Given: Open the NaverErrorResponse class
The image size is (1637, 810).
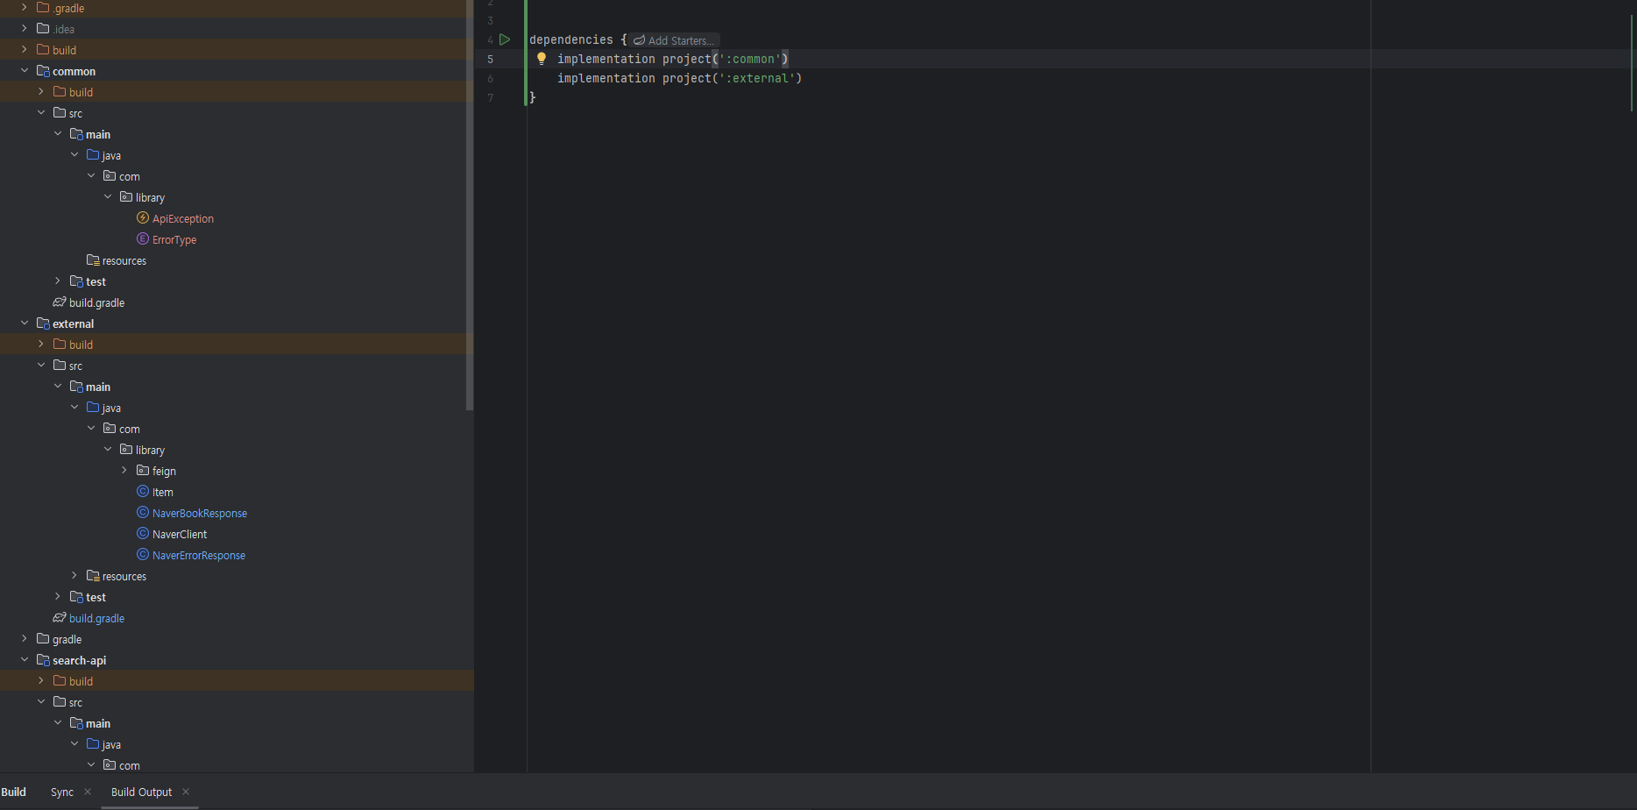Looking at the screenshot, I should [x=198, y=555].
